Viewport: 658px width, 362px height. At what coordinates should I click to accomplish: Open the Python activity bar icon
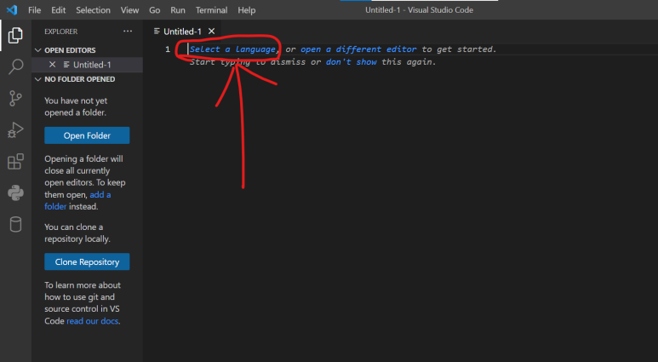point(15,192)
